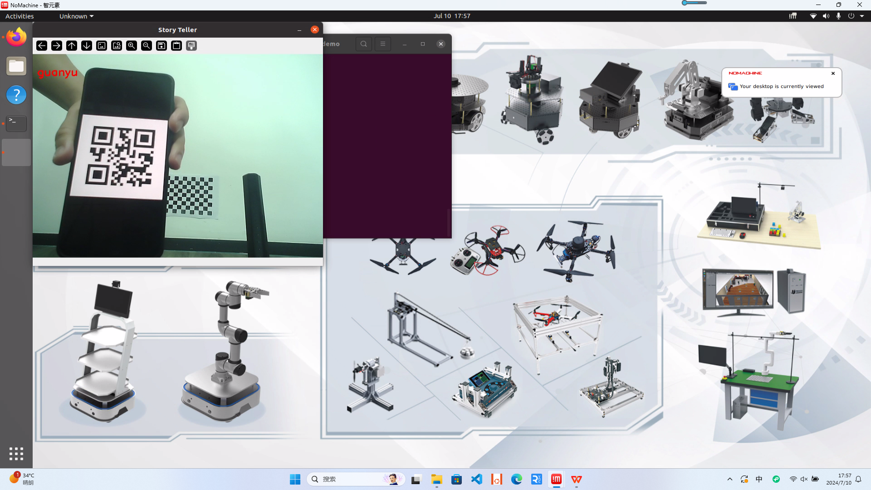
Task: Open the Ubuntu system menu arrow
Action: pyautogui.click(x=862, y=16)
